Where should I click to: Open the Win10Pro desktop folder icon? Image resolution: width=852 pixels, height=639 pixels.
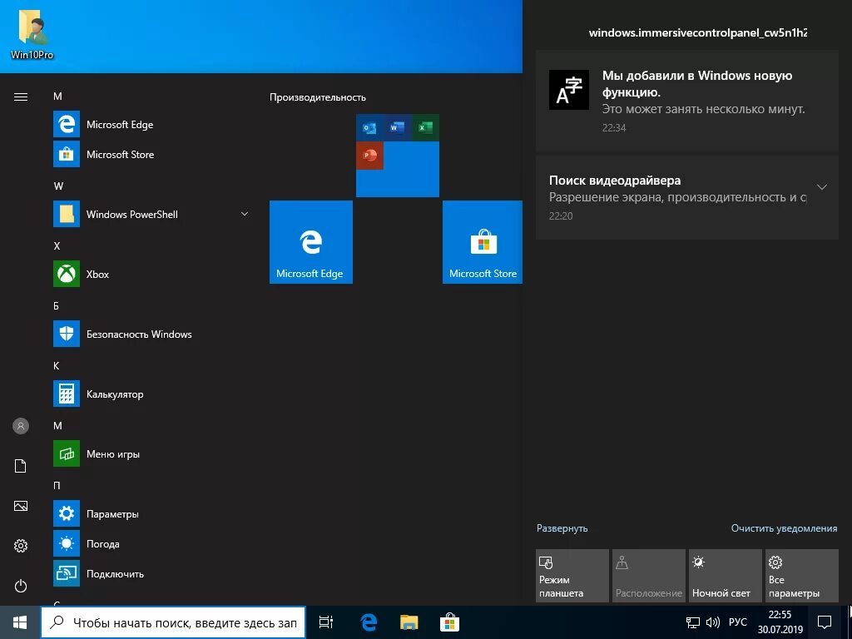(32, 33)
